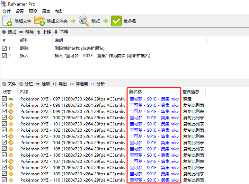
Task: Click the 添加文件夹 button label
Action: point(57,21)
